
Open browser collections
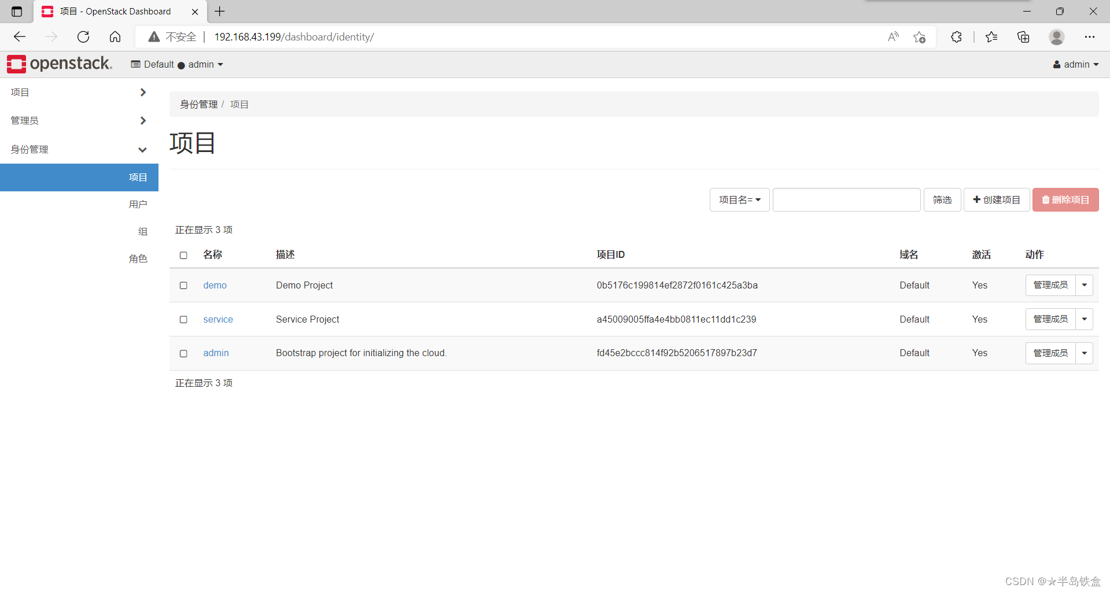tap(1023, 37)
